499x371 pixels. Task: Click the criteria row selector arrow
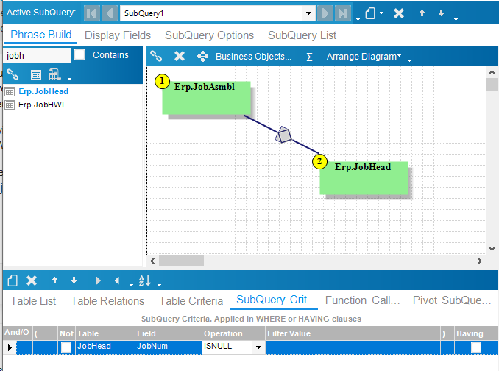pos(10,347)
